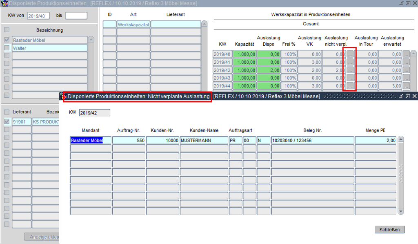418x244 pixels.
Task: Click the Anzeige aktualisieren button
Action: (42, 237)
